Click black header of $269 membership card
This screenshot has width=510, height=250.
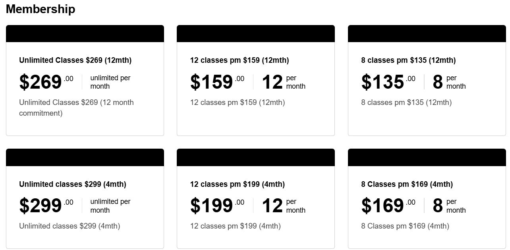pyautogui.click(x=85, y=34)
